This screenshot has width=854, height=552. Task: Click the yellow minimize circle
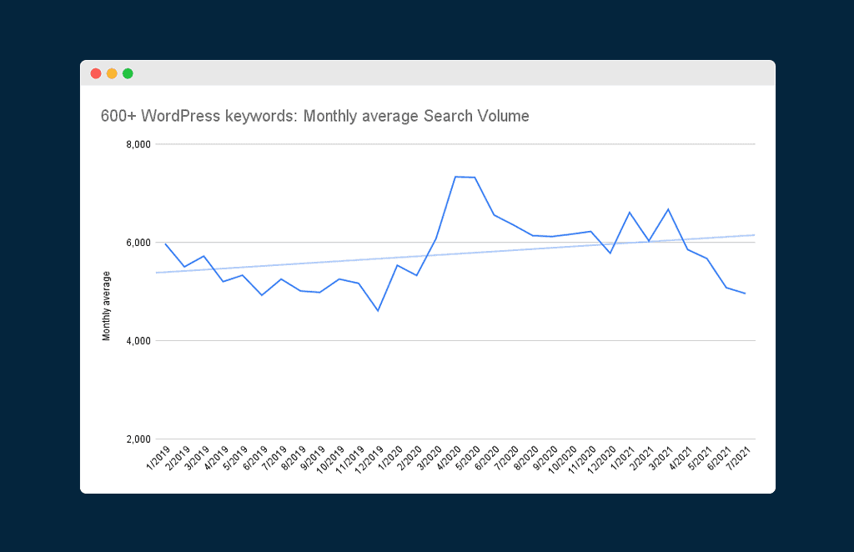point(111,73)
